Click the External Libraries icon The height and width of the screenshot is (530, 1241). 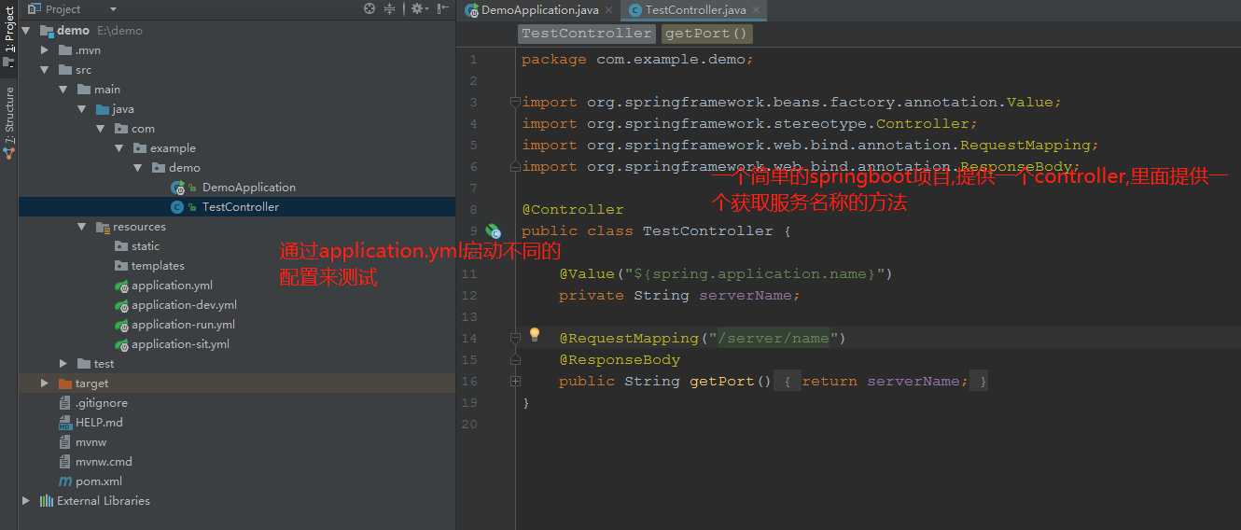point(47,500)
